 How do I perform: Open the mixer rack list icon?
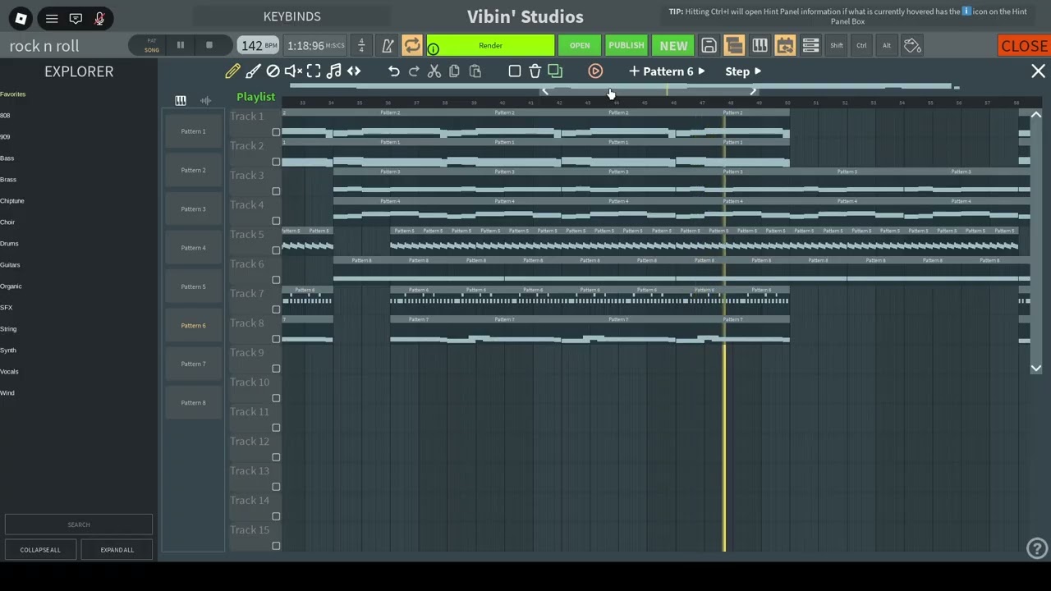810,46
